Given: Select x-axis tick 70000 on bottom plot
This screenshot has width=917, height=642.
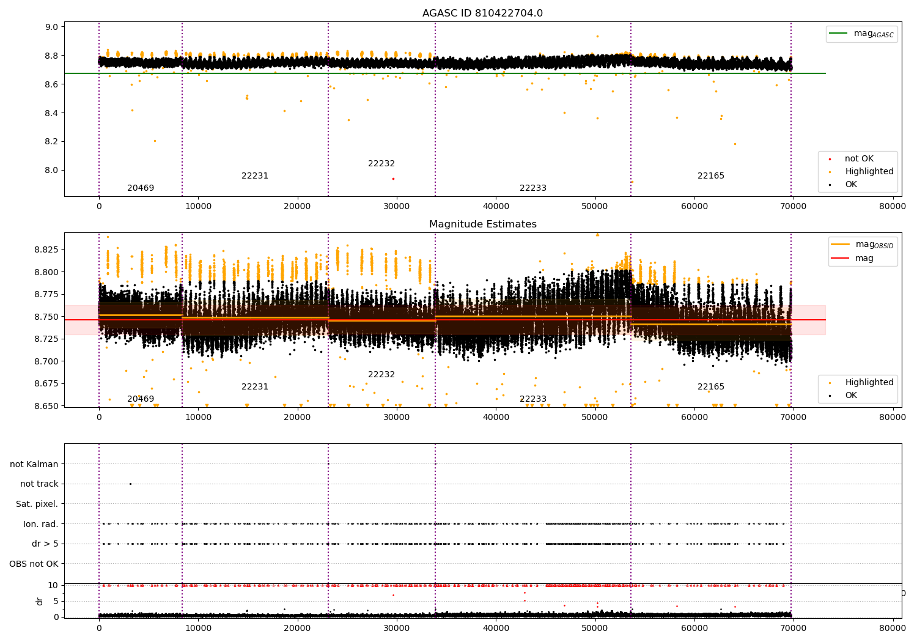Looking at the screenshot, I should (794, 629).
